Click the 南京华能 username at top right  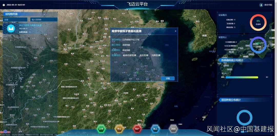[x=268, y=5]
